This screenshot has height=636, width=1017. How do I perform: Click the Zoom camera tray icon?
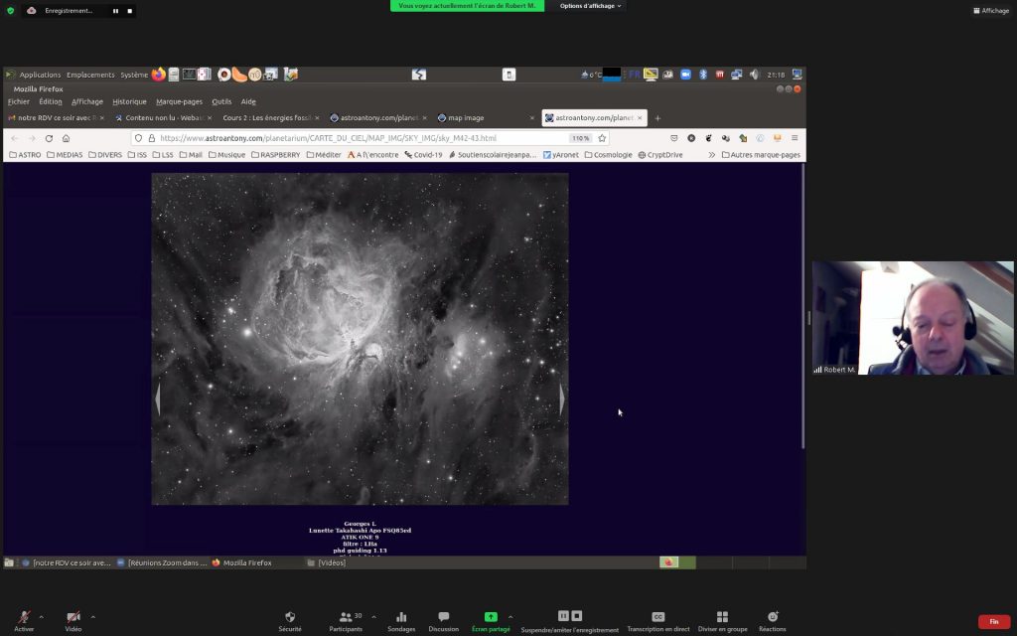tap(685, 75)
